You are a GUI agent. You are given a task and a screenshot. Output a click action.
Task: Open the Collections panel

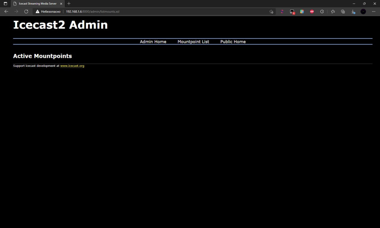343,12
